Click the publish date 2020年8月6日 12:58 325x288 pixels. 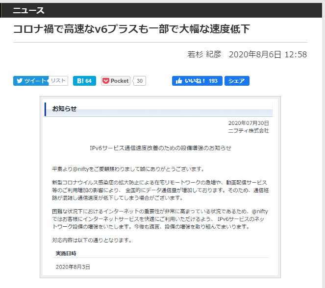[x=268, y=54]
